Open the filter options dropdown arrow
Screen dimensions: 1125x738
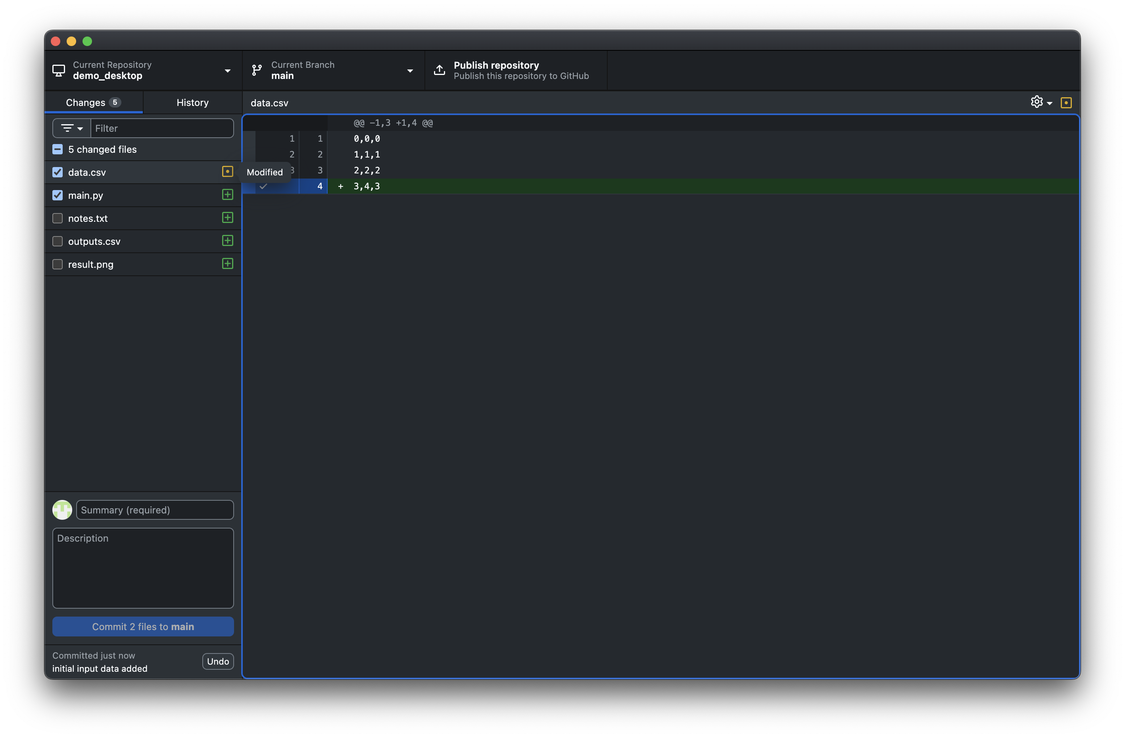(x=81, y=129)
